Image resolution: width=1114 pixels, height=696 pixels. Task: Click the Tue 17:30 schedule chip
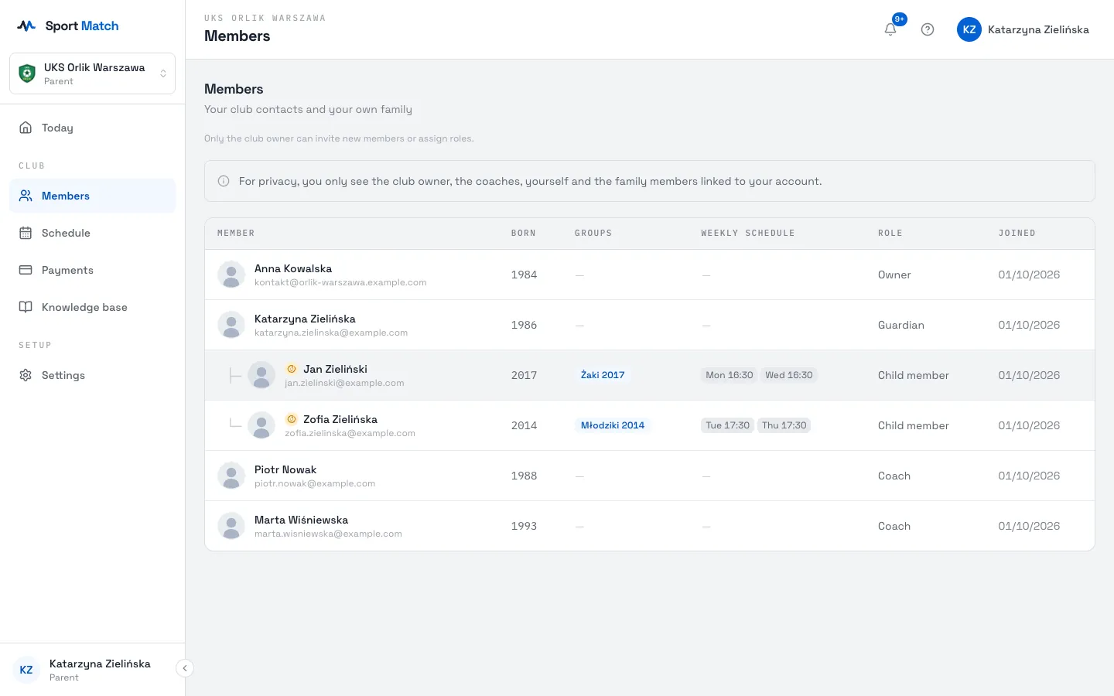[728, 425]
